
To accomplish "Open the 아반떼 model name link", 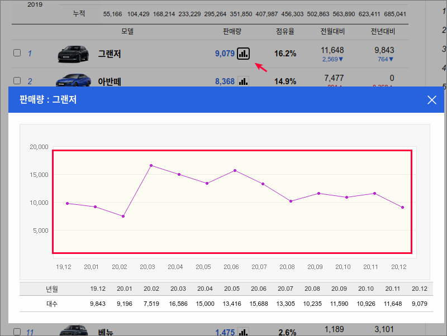I will 110,81.
